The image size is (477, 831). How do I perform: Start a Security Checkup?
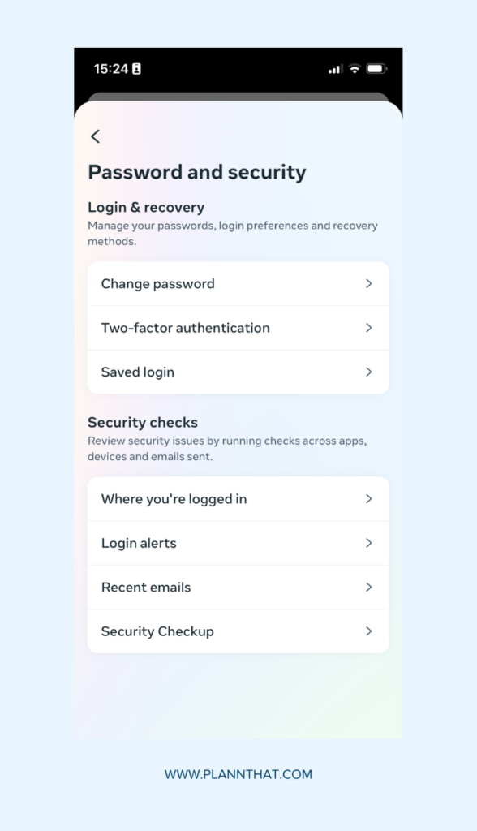point(157,631)
